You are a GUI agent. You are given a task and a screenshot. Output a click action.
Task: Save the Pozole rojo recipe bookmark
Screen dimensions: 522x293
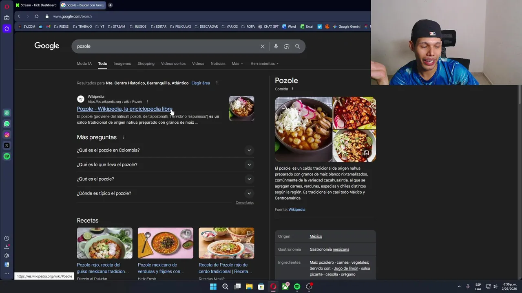coord(127,233)
